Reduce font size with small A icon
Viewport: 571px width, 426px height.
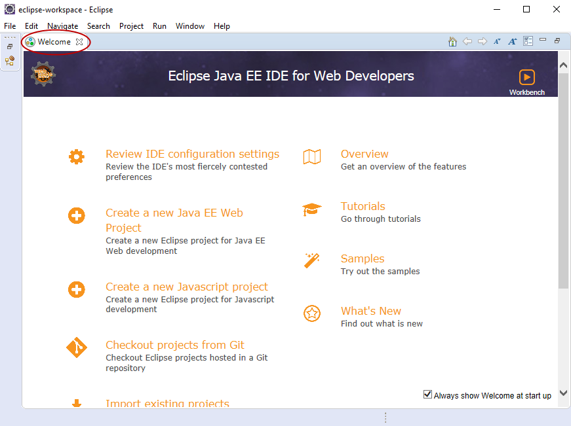pyautogui.click(x=497, y=41)
